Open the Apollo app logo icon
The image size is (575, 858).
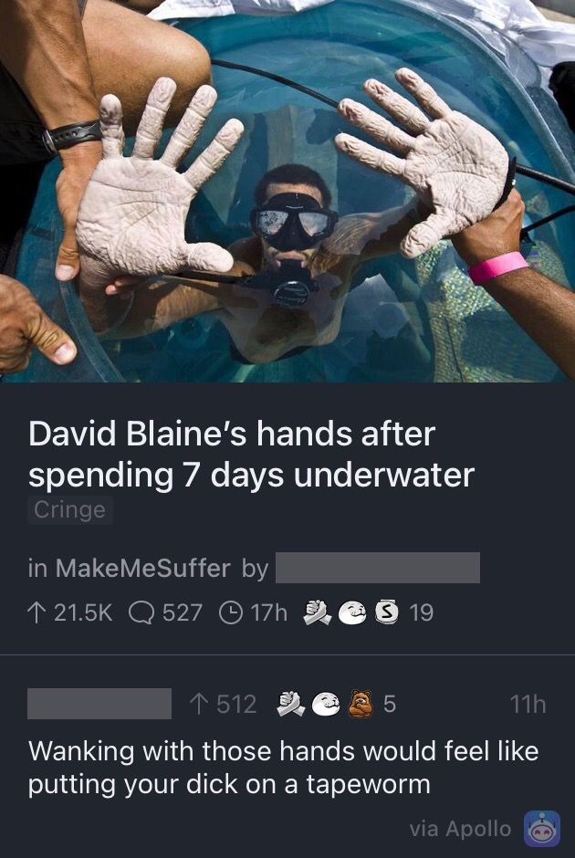[541, 829]
